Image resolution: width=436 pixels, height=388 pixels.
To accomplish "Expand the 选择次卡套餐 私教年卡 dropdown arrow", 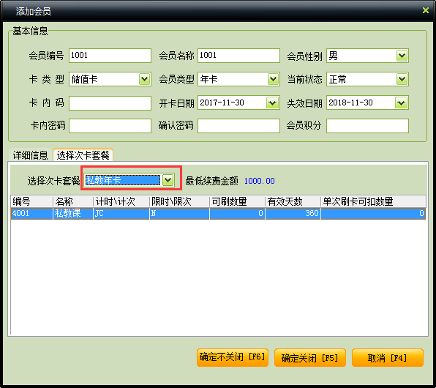I will click(x=168, y=180).
